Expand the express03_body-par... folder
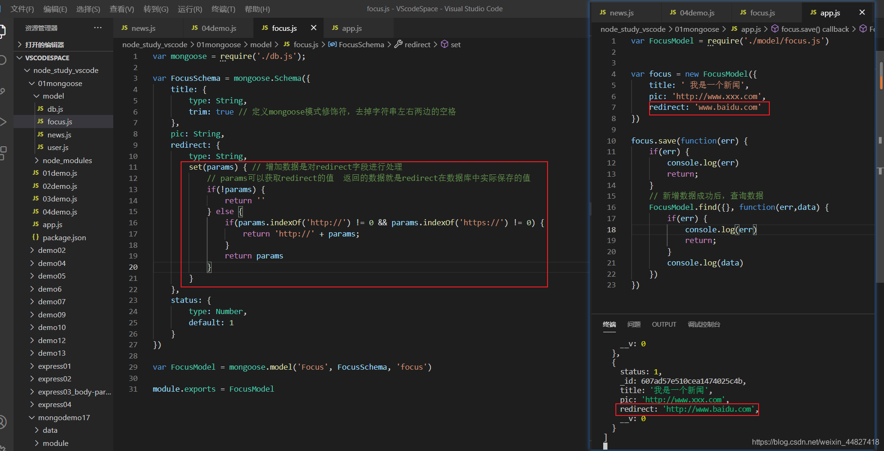 click(64, 392)
